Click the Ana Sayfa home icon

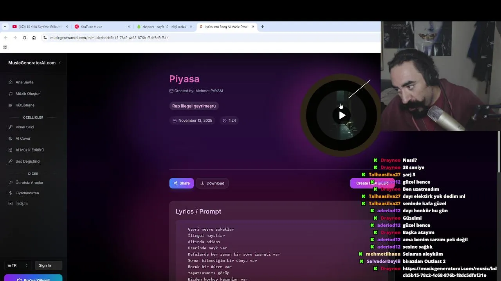point(11,82)
